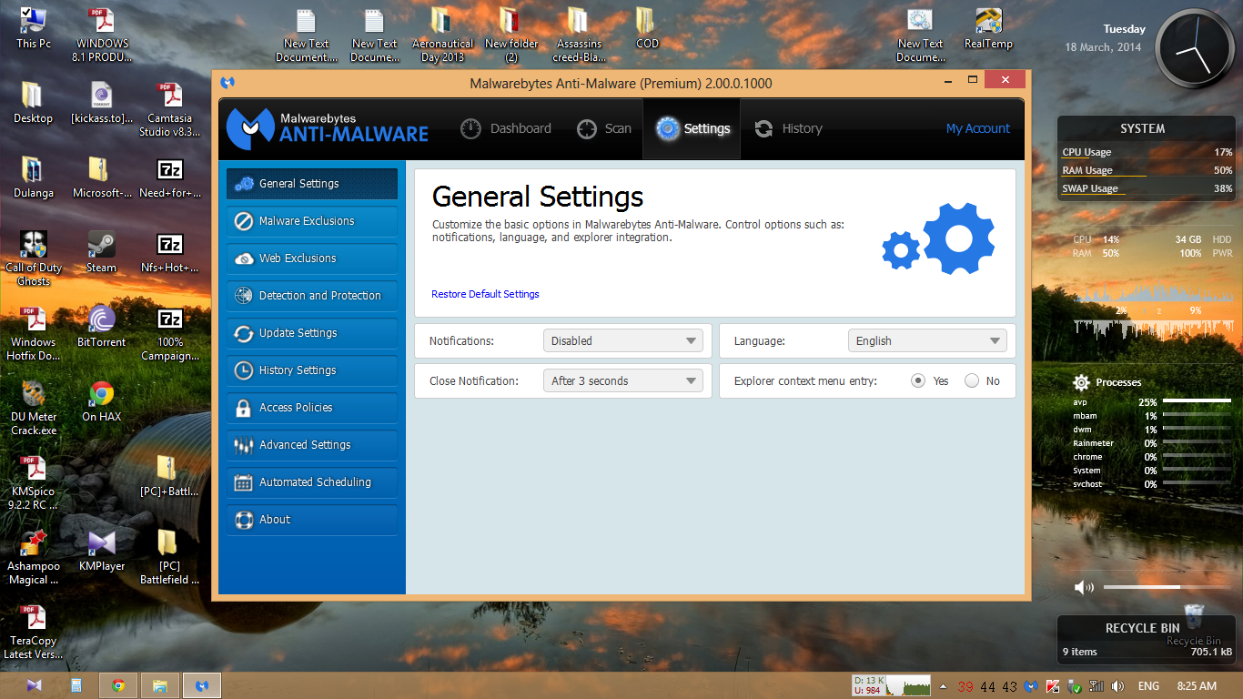Select the DU Meter Crack.exe icon
Viewport: 1243px width, 699px height.
click(34, 408)
